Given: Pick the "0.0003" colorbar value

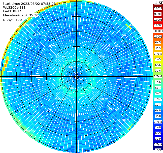Looking at the screenshot, I should point(158,25).
